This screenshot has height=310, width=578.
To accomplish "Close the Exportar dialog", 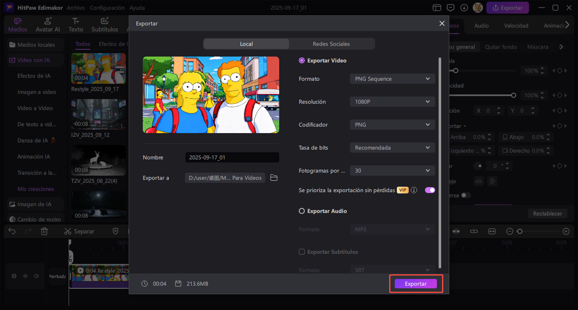I will 442,24.
